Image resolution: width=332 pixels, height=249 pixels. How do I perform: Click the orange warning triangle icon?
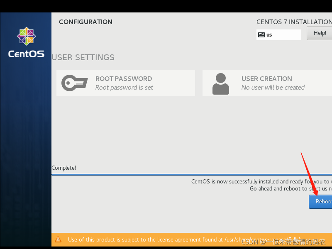point(59,239)
